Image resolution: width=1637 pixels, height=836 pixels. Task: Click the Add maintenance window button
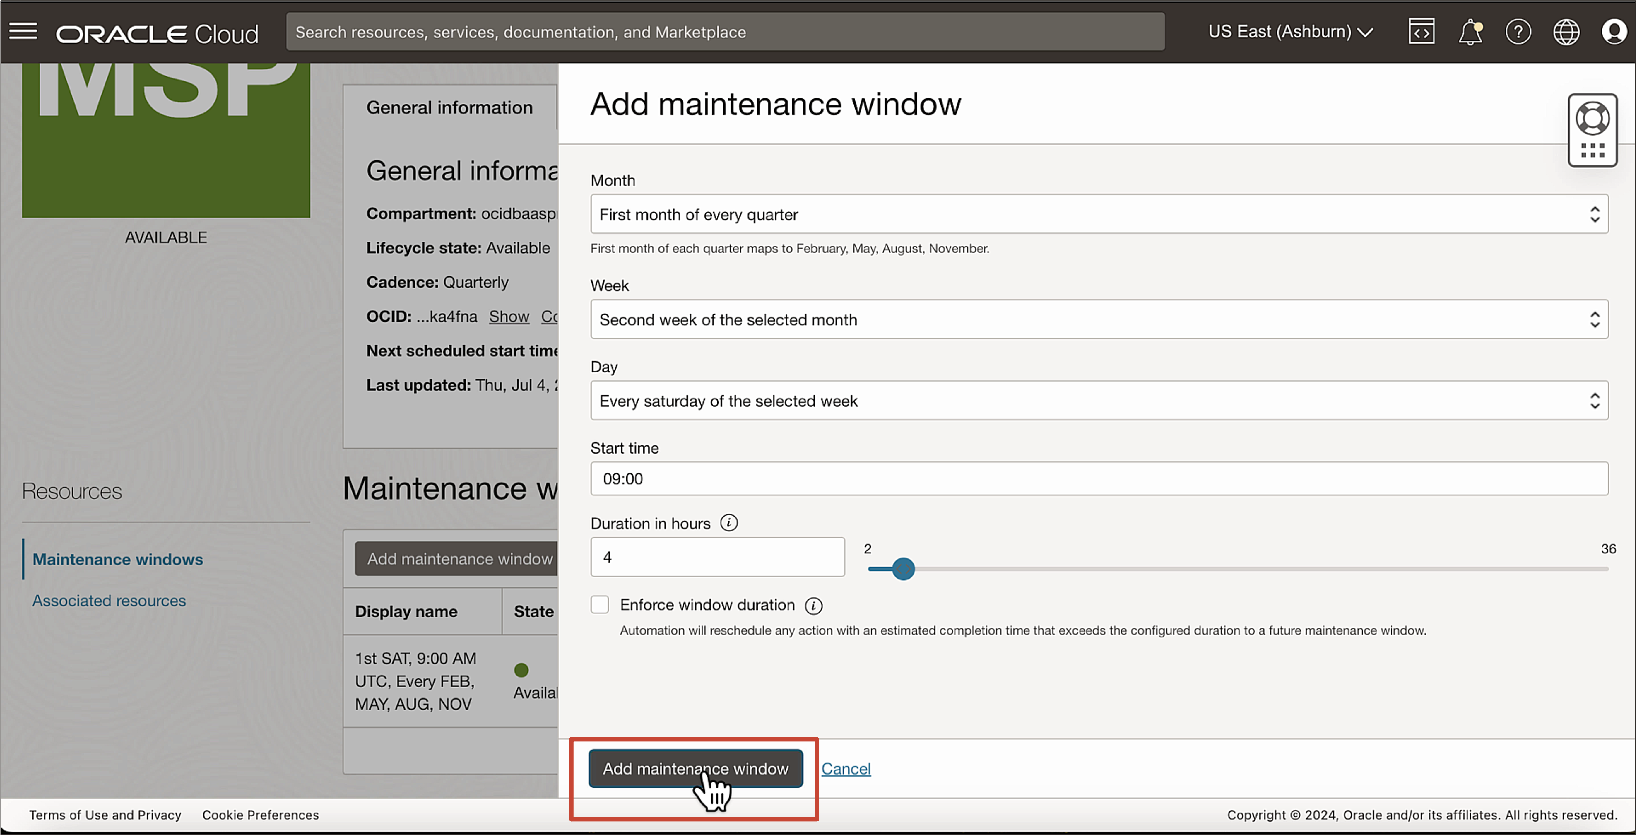[x=695, y=768]
